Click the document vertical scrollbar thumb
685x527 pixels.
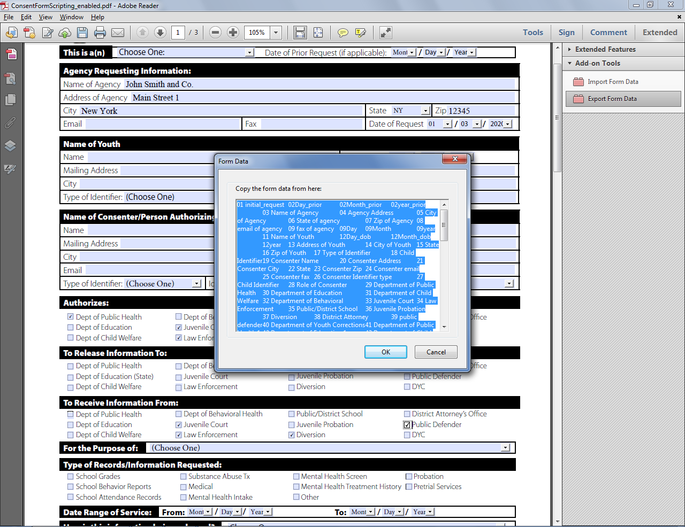tap(557, 118)
